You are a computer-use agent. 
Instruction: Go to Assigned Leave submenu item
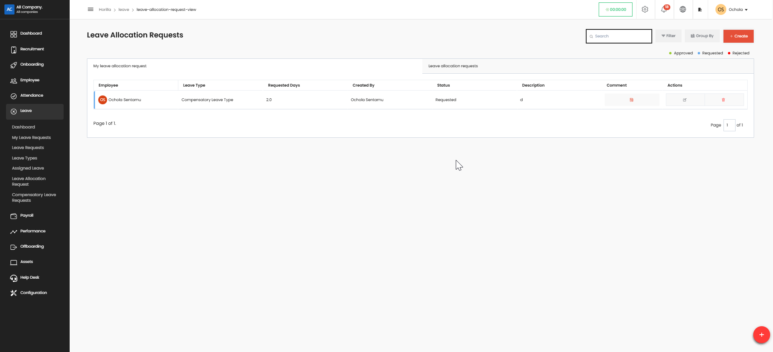(x=28, y=168)
